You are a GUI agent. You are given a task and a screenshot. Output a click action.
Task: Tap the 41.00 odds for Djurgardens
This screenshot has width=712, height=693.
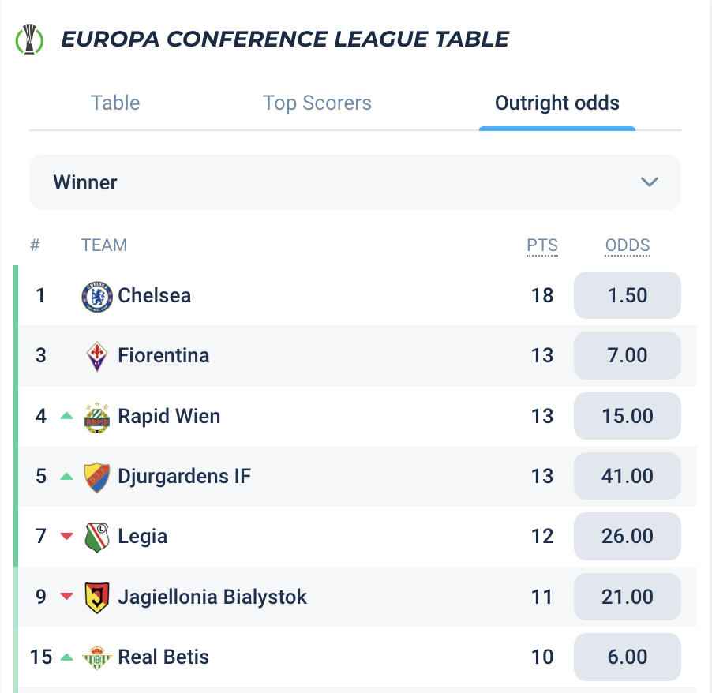(627, 477)
